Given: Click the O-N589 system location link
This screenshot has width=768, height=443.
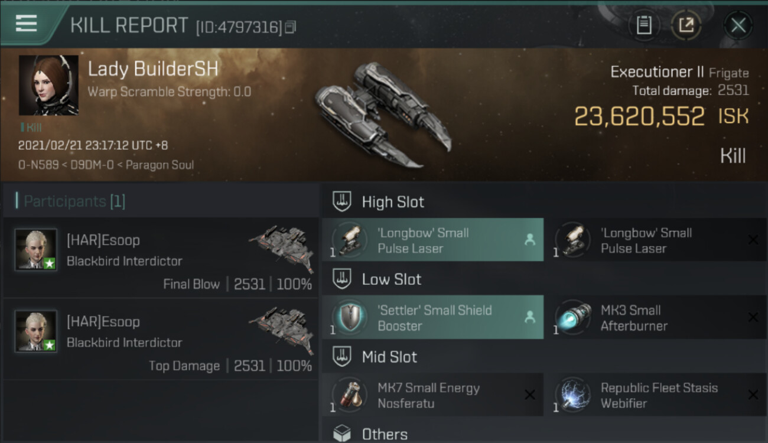Looking at the screenshot, I should [x=38, y=165].
